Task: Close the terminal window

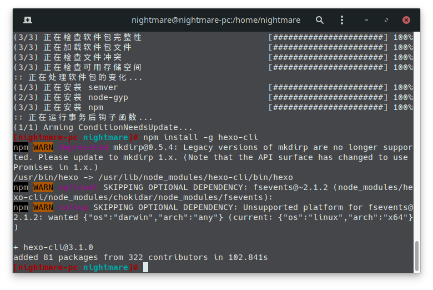Action: [x=406, y=20]
